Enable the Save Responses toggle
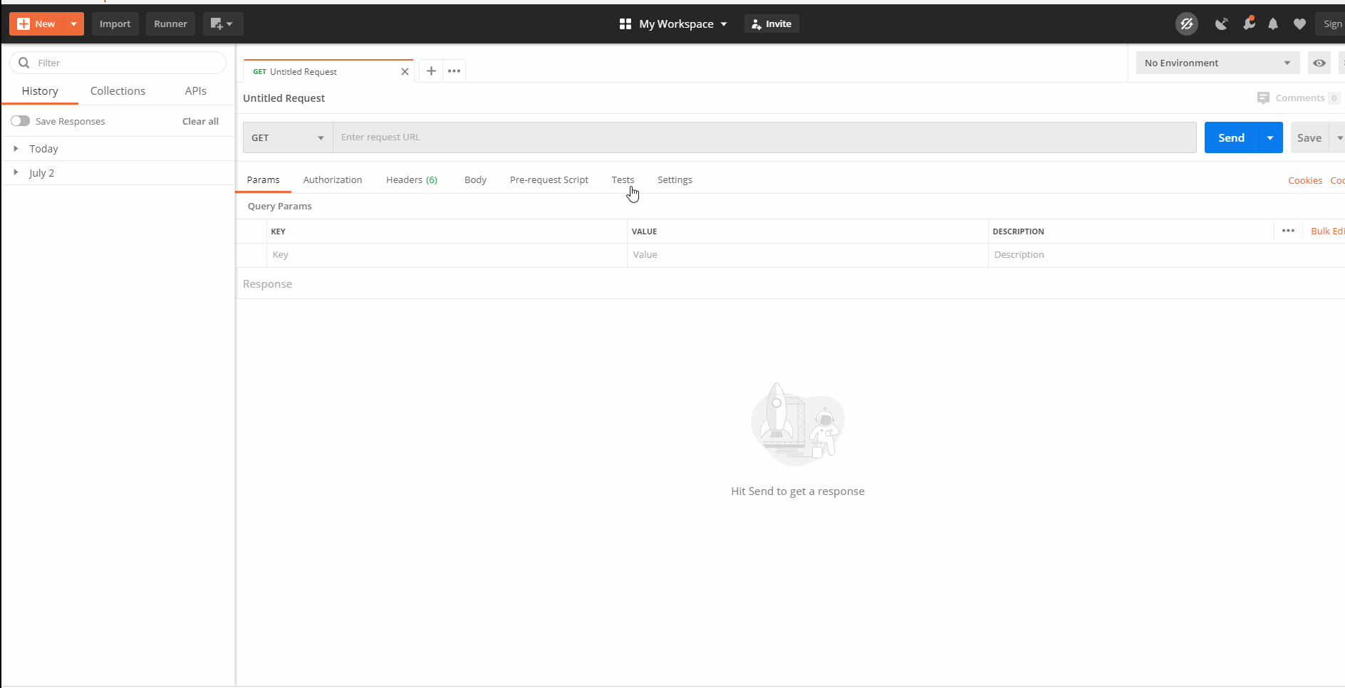1345x688 pixels. coord(20,120)
